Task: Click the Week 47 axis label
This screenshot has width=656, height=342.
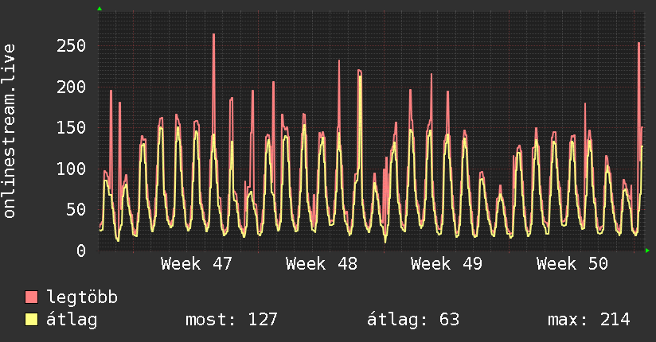Action: pyautogui.click(x=196, y=264)
